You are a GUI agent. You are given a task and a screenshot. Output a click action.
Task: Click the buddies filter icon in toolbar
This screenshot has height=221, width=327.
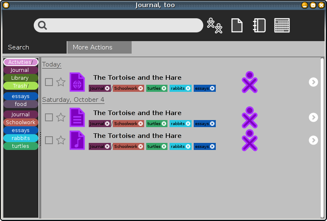coord(215,26)
